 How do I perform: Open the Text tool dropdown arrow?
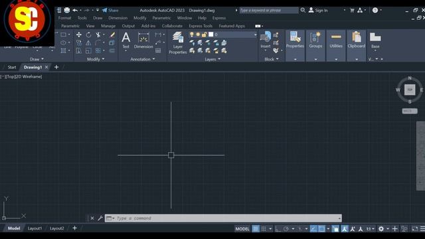126,50
